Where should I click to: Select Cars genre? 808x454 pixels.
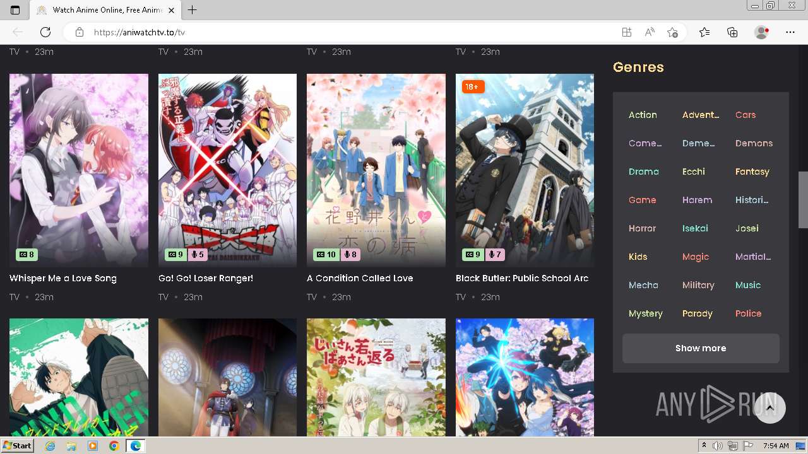[746, 115]
